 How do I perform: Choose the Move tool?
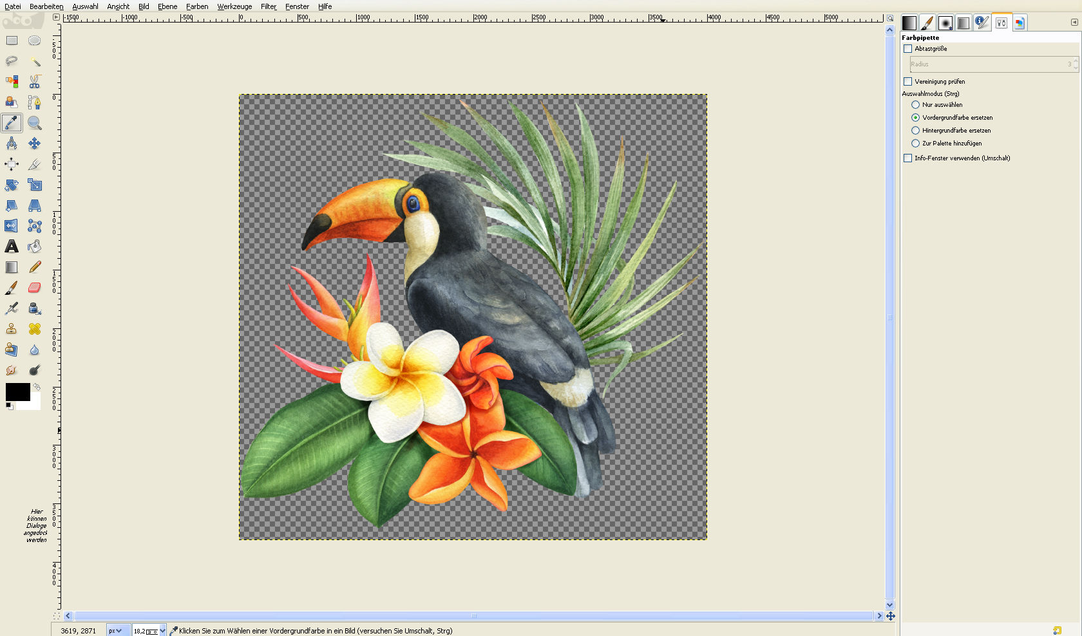tap(35, 144)
